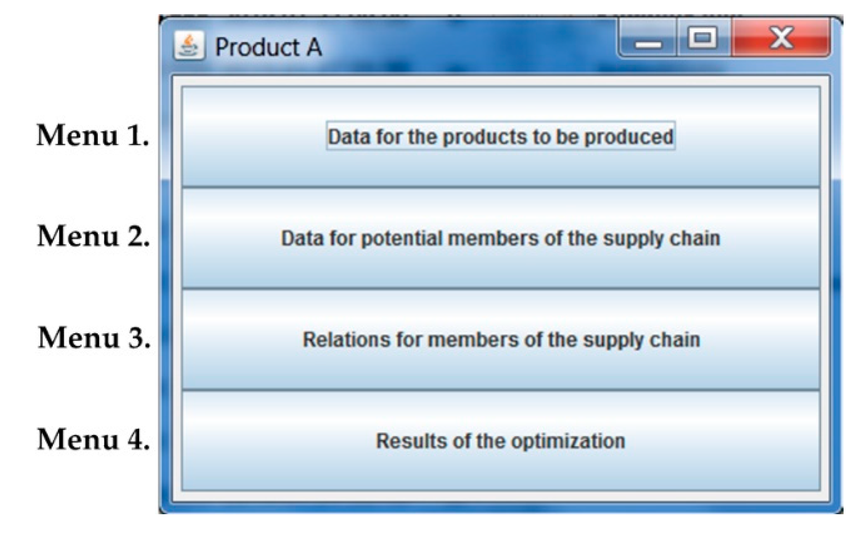Click the Menu 4. label
867x539 pixels.
click(93, 439)
